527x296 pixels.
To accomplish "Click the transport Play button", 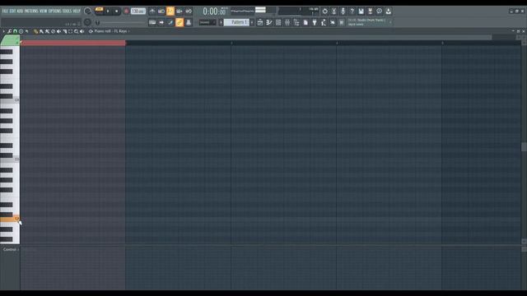I will 108,11.
